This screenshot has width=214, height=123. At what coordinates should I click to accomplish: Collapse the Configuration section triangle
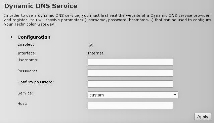click(12, 37)
